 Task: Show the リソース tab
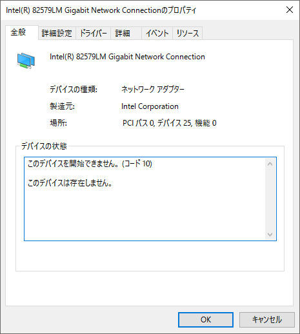coord(187,34)
